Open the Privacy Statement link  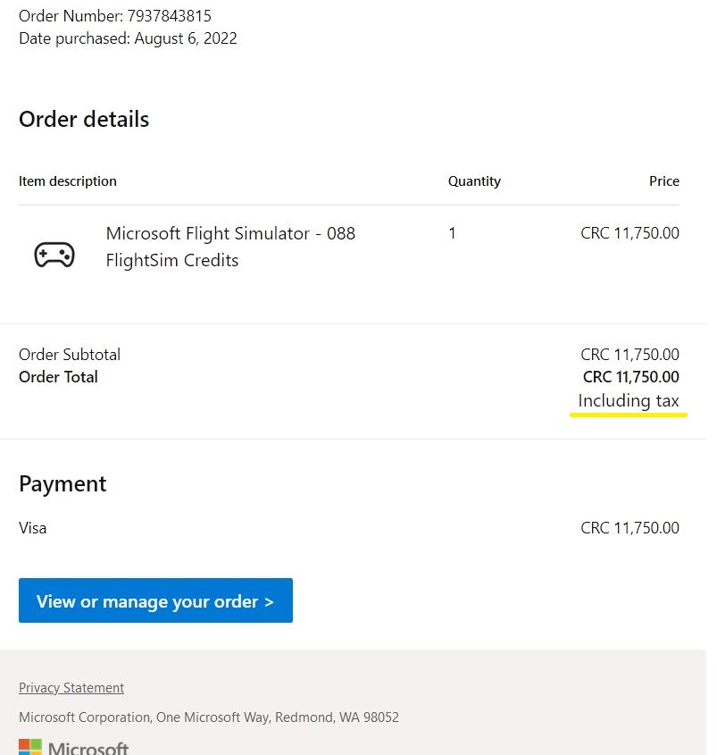coord(71,688)
